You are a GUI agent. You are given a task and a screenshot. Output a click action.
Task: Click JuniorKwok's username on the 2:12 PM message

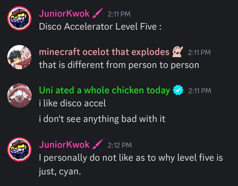pos(64,145)
